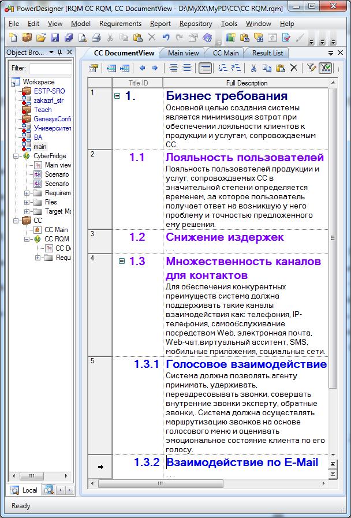Click the Delete X icon in document toolbar
Viewport: 351px width, 518px height.
[x=293, y=68]
